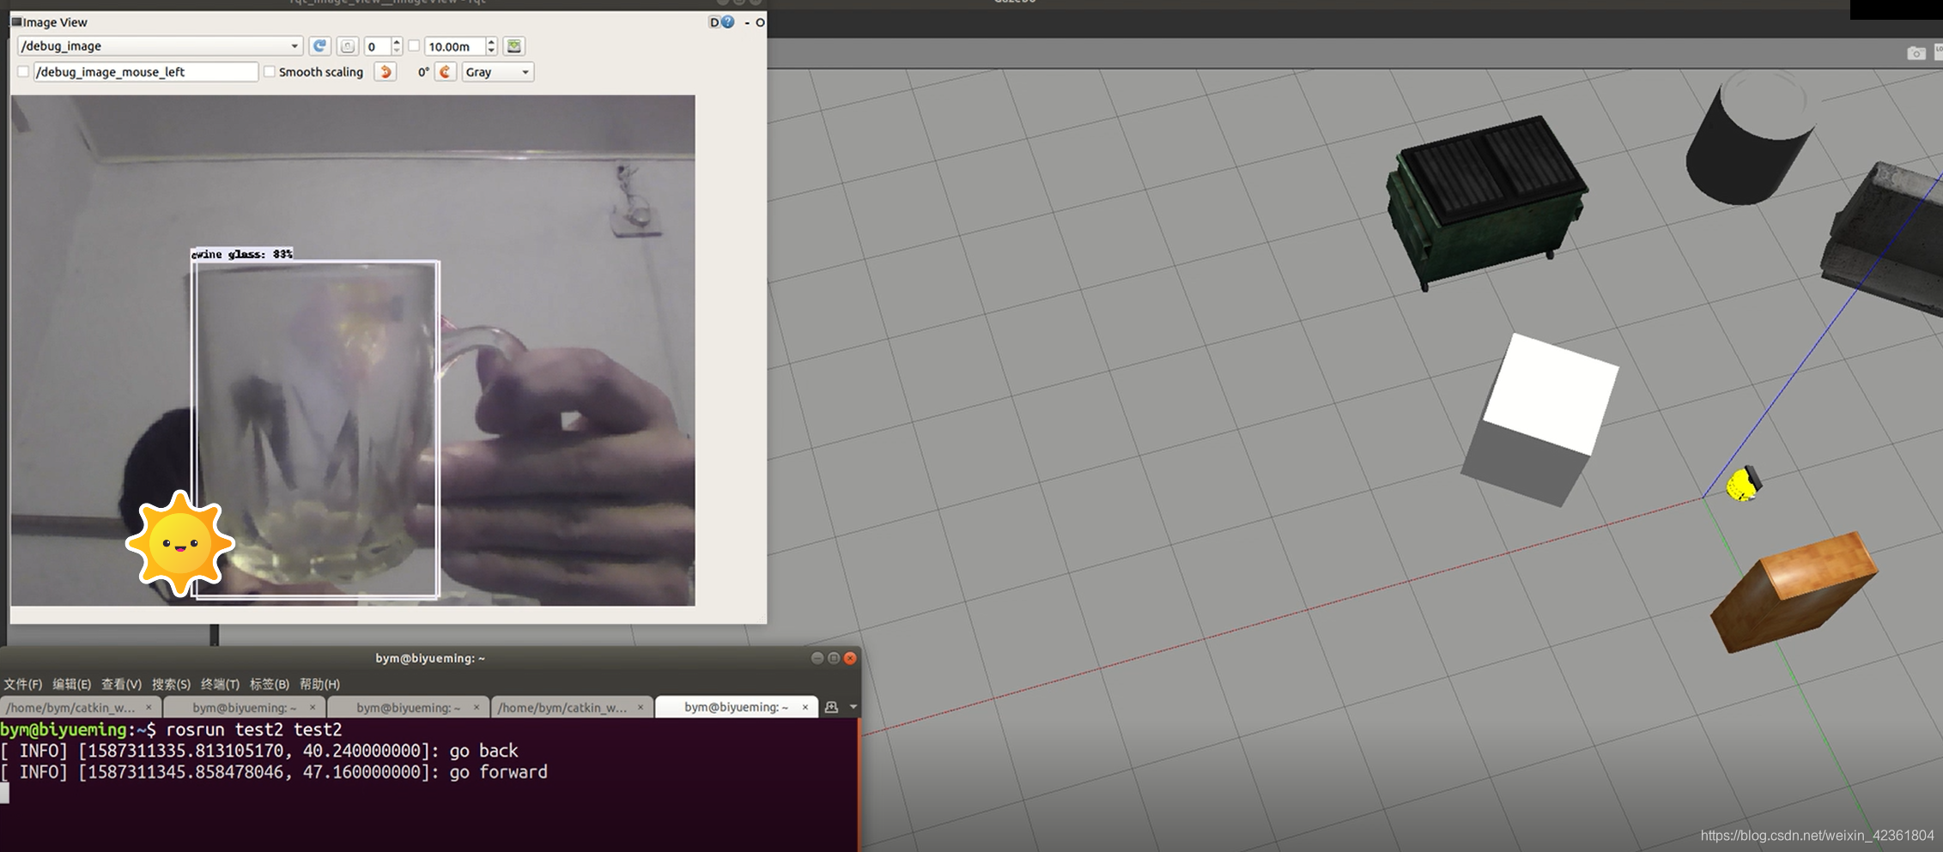Open the 标签(B) menu in terminal
This screenshot has height=852, width=1943.
[269, 684]
